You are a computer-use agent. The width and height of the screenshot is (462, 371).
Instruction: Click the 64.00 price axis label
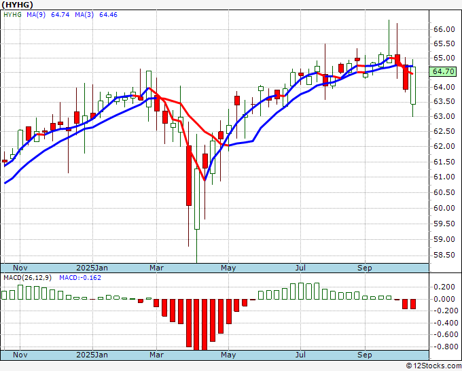[444, 87]
